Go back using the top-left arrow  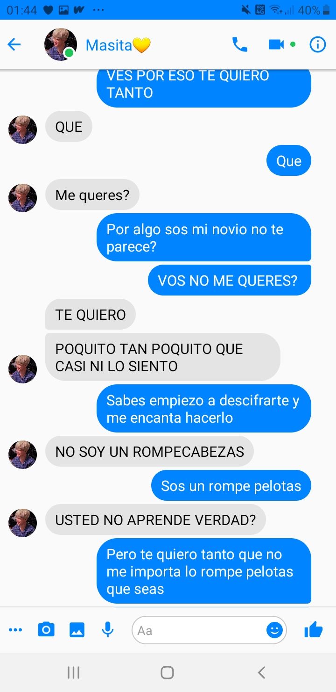coord(14,45)
